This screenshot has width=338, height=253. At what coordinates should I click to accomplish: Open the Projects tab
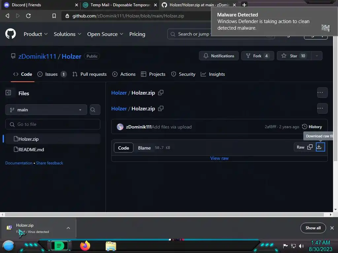pyautogui.click(x=153, y=74)
